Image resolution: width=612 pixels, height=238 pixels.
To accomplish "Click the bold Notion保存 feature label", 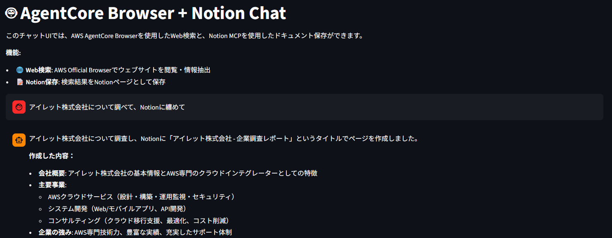I will pos(42,82).
